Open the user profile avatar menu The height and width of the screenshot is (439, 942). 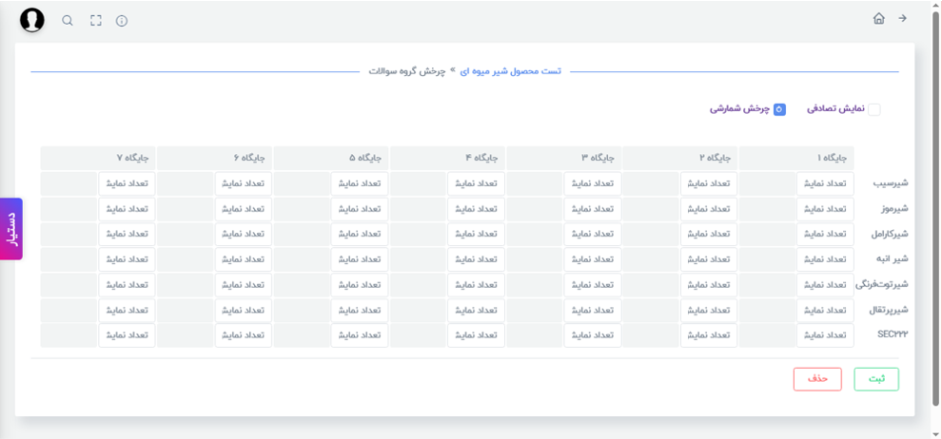[x=31, y=20]
